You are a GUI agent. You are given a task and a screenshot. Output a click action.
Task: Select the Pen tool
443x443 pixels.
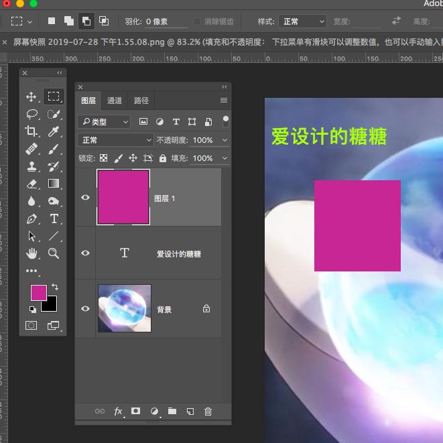pos(31,218)
